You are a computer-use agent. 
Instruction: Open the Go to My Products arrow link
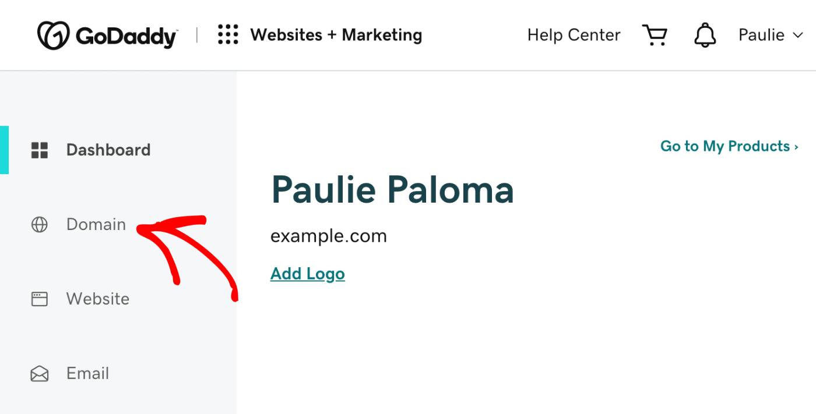(x=797, y=146)
